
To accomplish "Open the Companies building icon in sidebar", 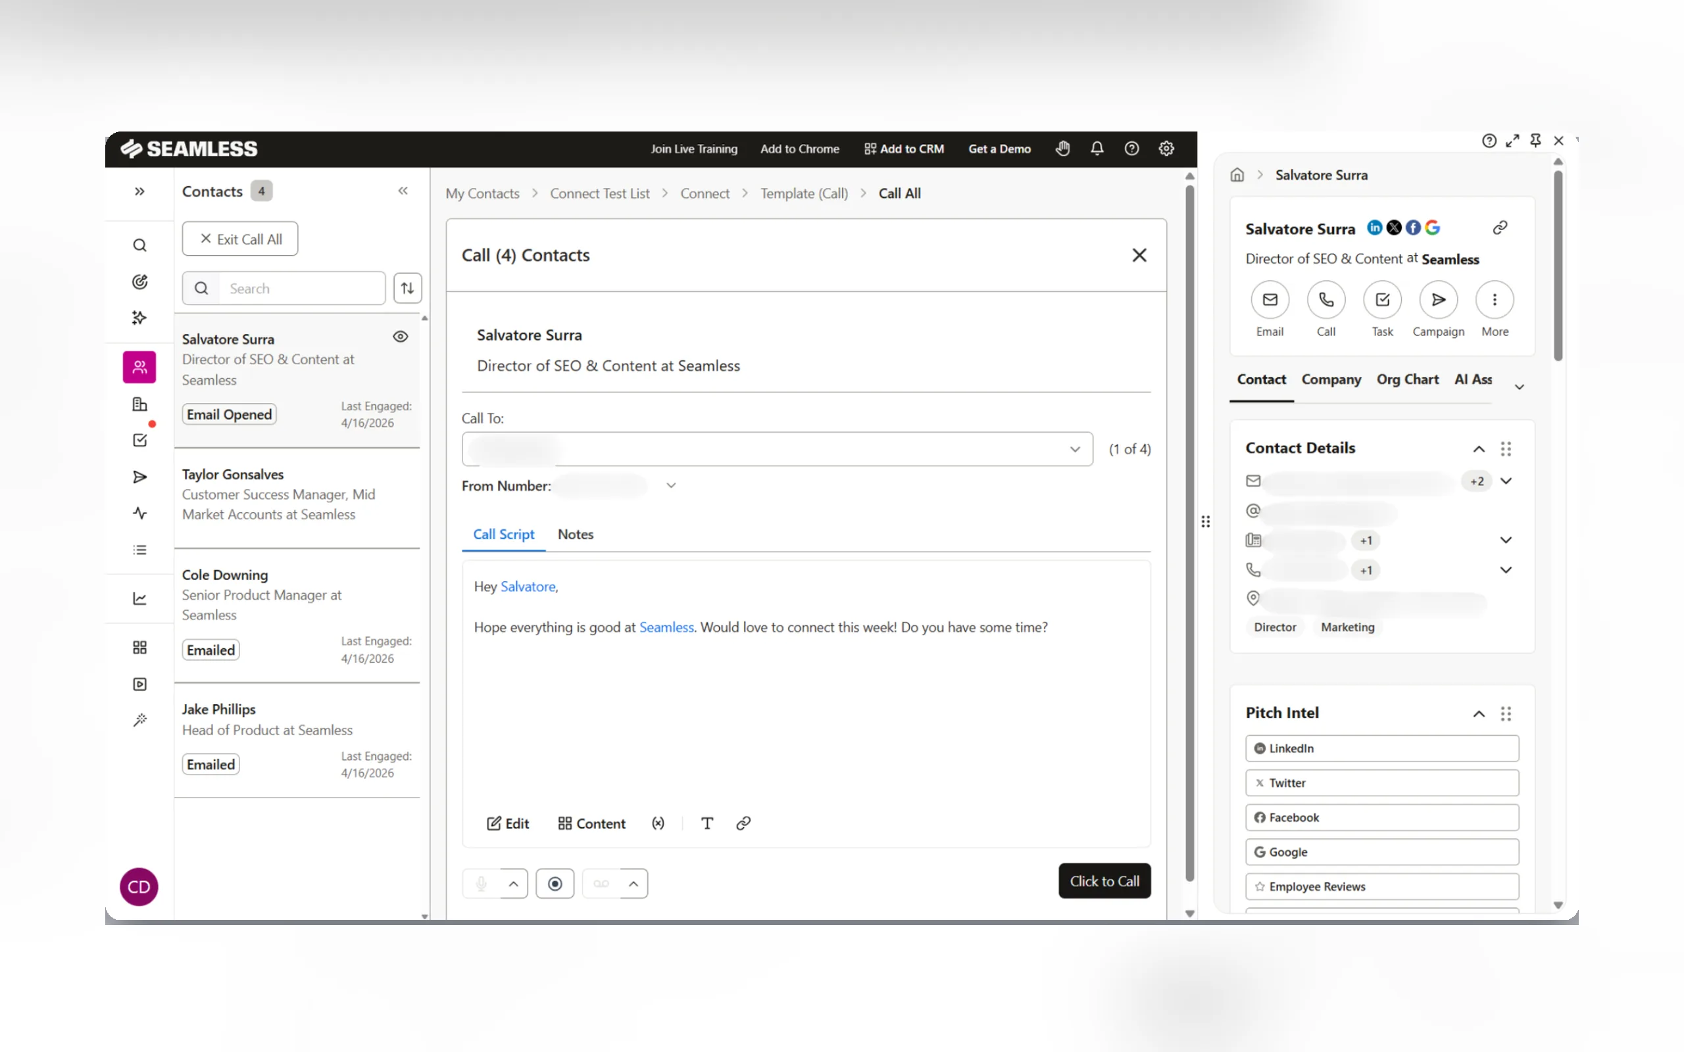I will 140,404.
